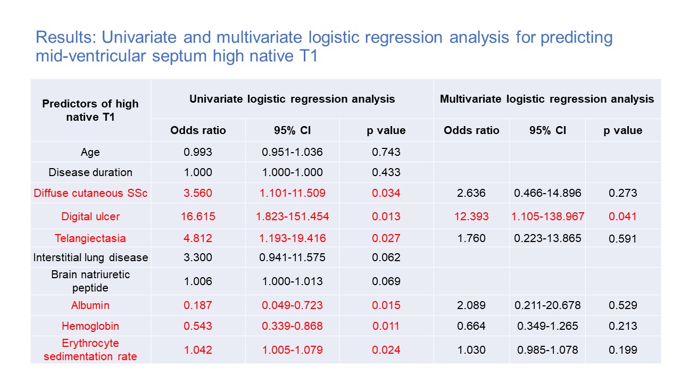Click the 'Predictors of high native T1' header
Image resolution: width=681 pixels, height=383 pixels.
pos(90,110)
